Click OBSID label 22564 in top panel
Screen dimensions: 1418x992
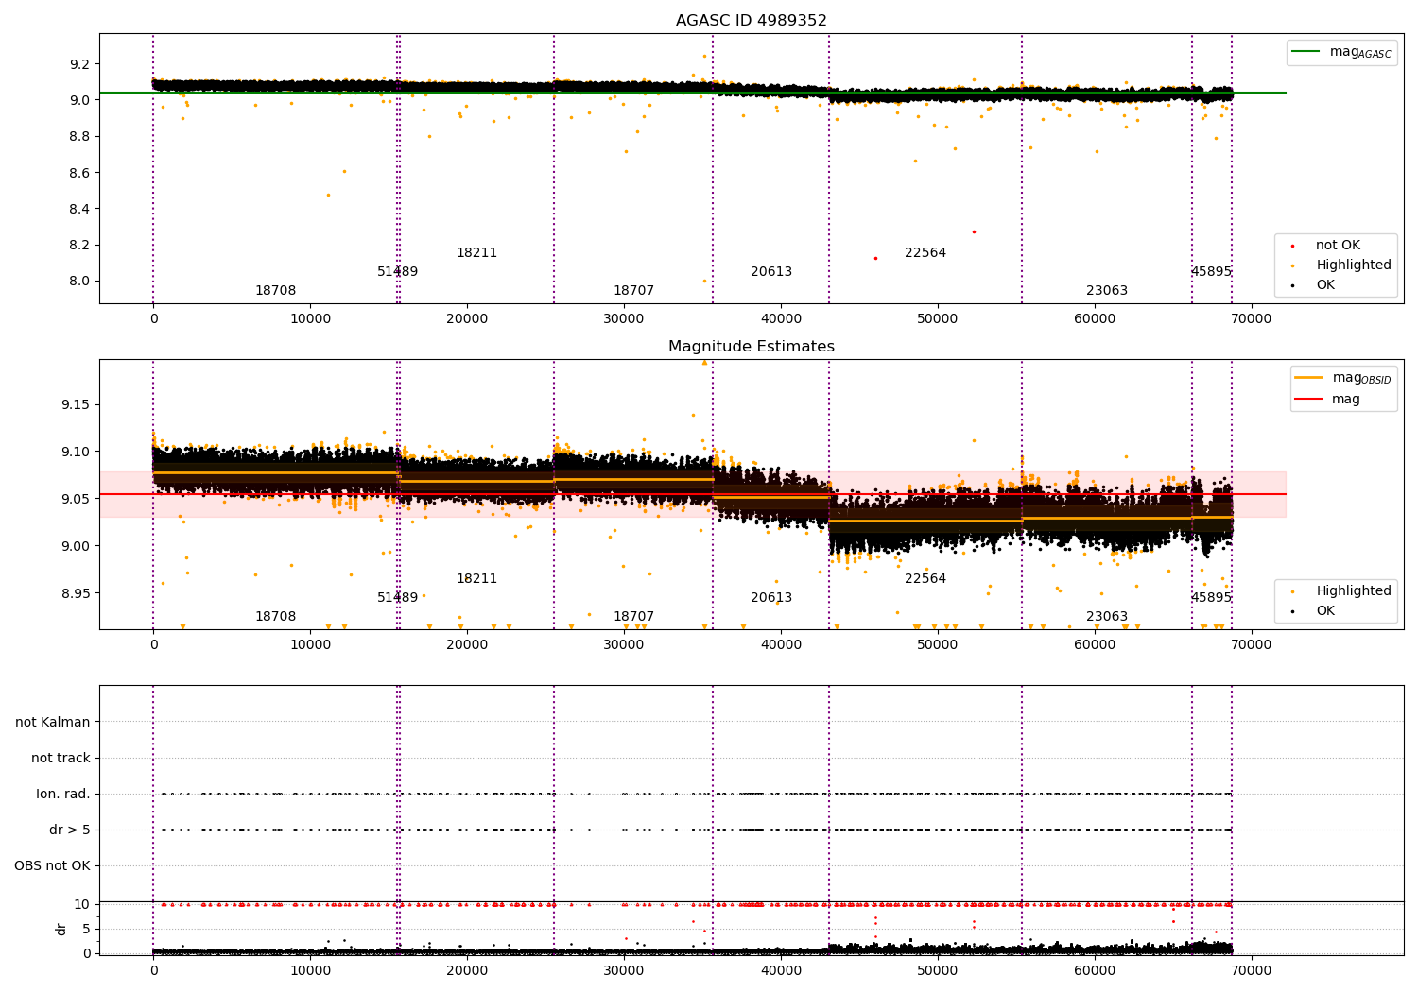pos(925,253)
